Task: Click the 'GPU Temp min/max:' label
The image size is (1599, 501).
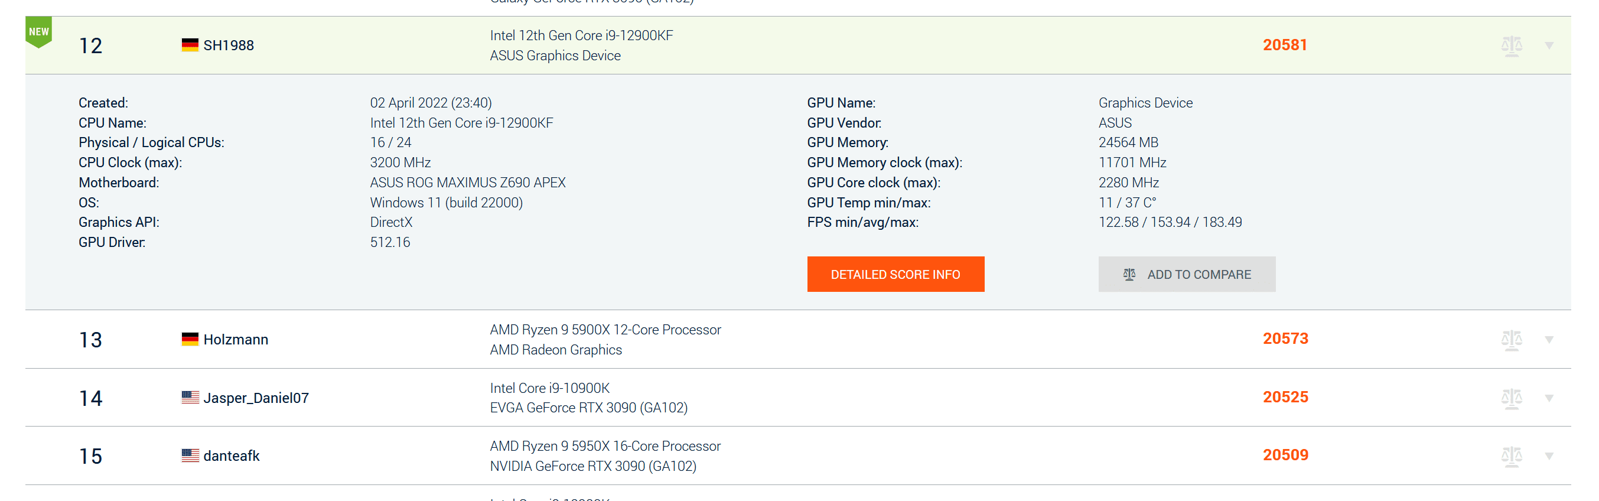Action: pos(868,203)
